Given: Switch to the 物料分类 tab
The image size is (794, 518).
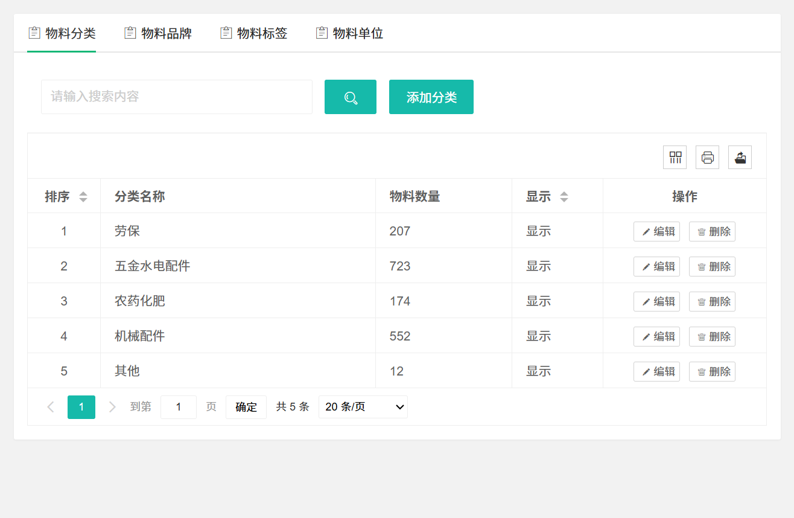Looking at the screenshot, I should click(x=62, y=33).
